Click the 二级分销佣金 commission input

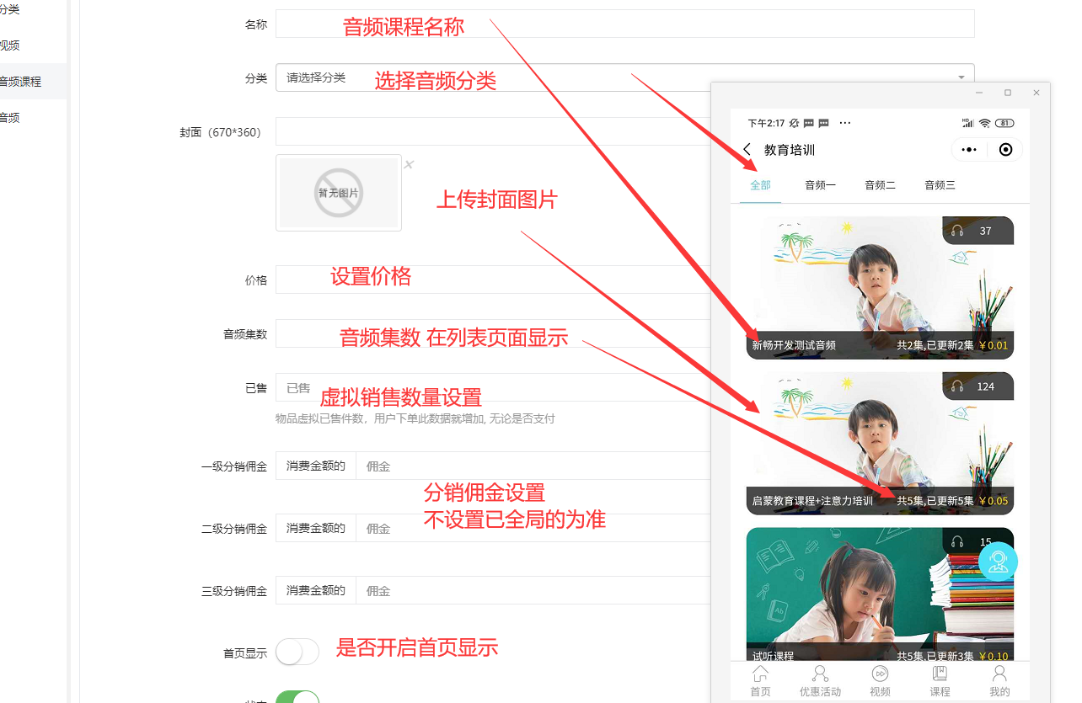click(x=533, y=528)
